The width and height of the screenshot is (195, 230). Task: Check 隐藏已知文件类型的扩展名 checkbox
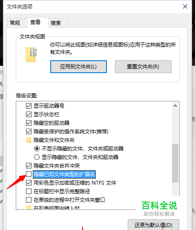pyautogui.click(x=29, y=174)
